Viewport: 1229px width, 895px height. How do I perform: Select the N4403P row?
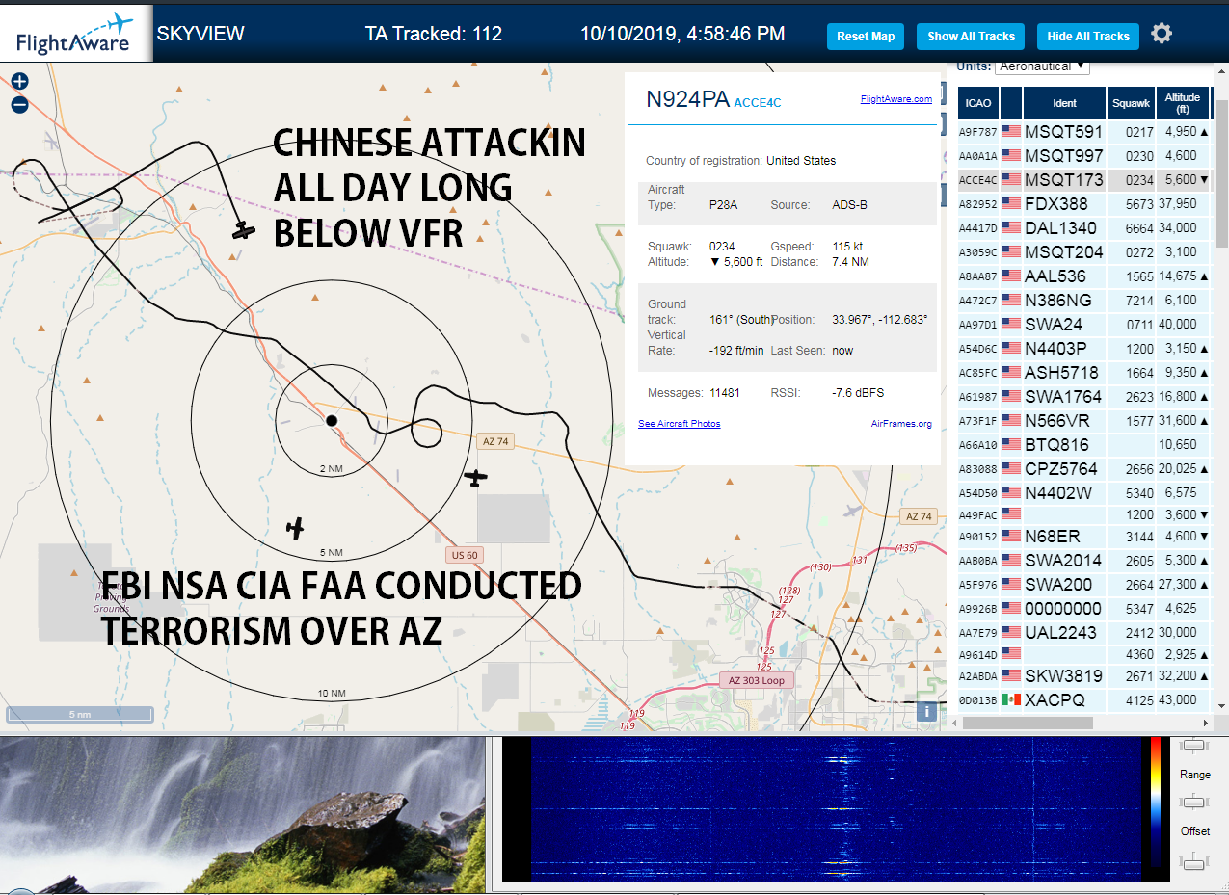click(1083, 348)
